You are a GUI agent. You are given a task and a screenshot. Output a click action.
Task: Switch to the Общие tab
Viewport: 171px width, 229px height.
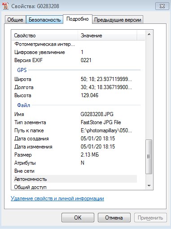[x=15, y=20]
